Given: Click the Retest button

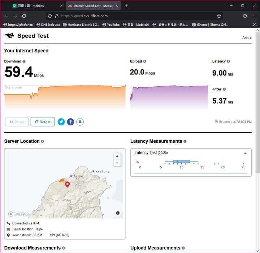Looking at the screenshot, I should [x=43, y=122].
